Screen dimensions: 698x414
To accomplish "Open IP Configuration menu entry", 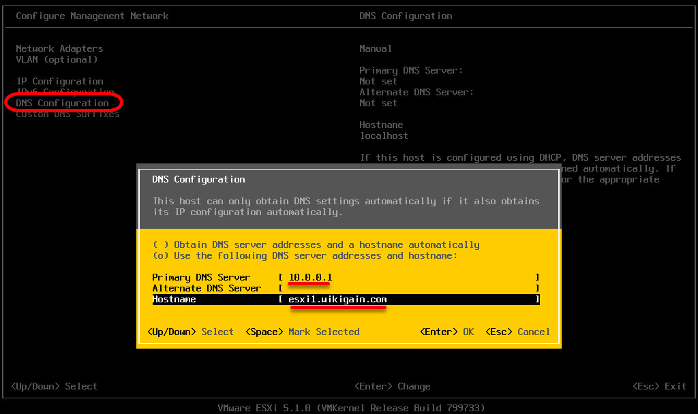I will point(60,81).
